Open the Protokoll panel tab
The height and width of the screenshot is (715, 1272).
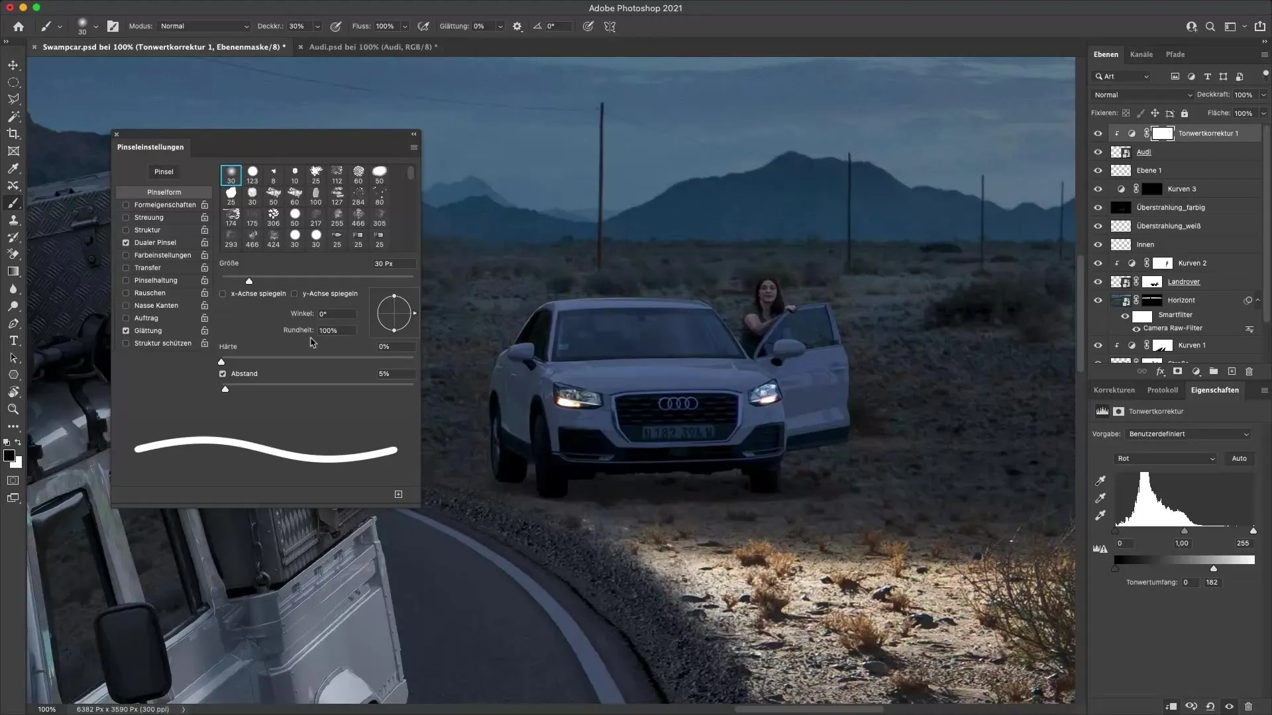(1163, 390)
